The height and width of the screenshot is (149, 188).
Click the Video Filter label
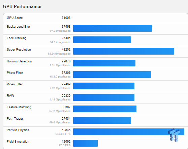point(15,84)
